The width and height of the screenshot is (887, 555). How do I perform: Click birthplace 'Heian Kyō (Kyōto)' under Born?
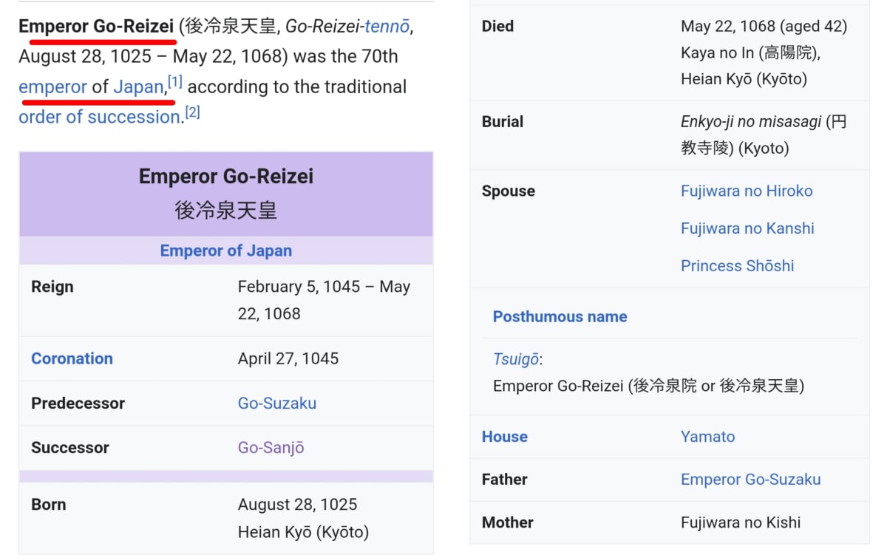click(x=303, y=532)
